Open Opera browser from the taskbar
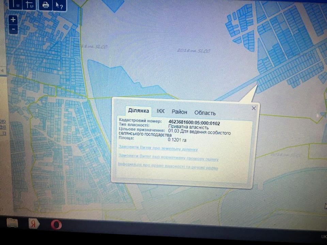The image size is (327, 245). coord(56,225)
